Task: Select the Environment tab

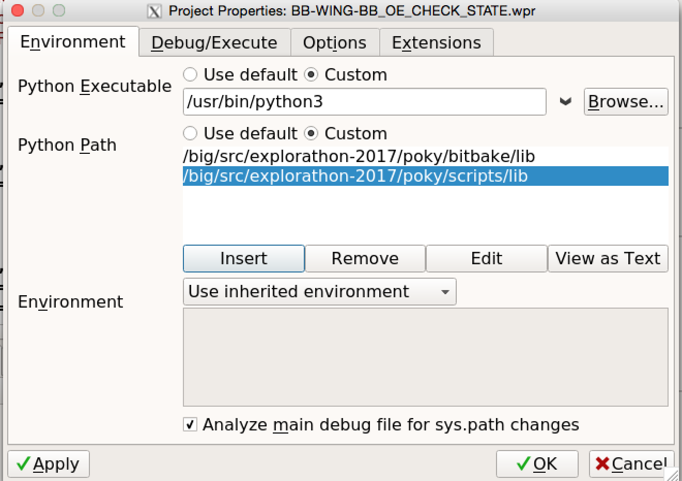Action: (73, 42)
